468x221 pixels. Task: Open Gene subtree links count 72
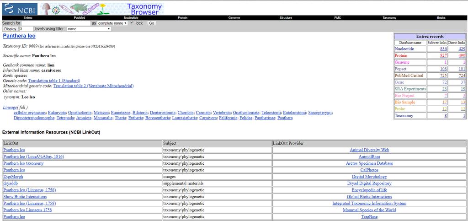click(444, 82)
